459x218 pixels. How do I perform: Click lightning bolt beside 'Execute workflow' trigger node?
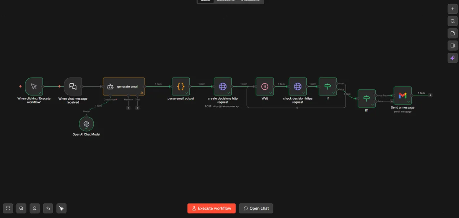[x=21, y=86]
